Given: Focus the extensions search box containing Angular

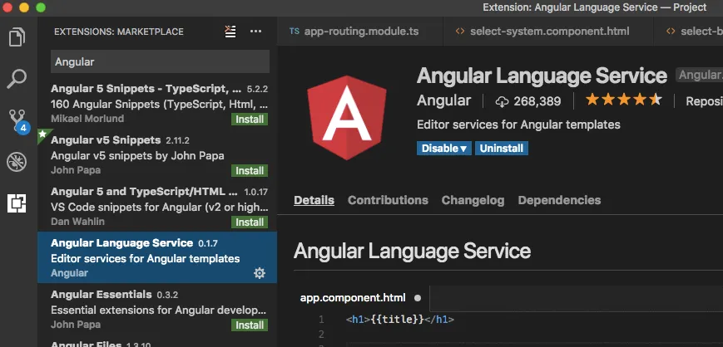Looking at the screenshot, I should pyautogui.click(x=160, y=61).
